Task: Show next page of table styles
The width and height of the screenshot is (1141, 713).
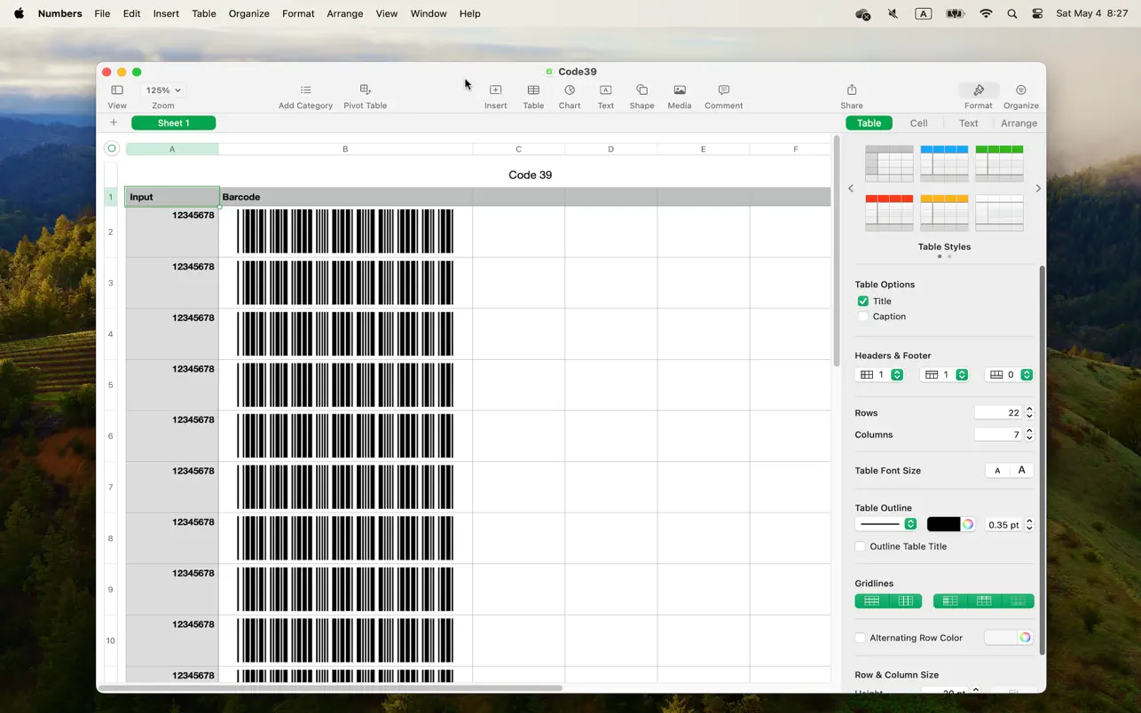Action: 1037,188
